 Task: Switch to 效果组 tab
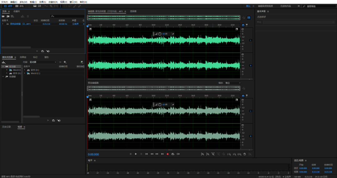pyautogui.click(x=23, y=57)
